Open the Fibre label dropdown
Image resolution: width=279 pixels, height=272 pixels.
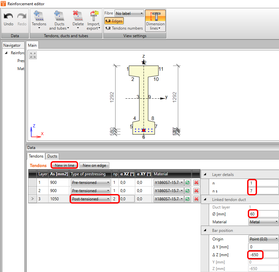point(129,13)
